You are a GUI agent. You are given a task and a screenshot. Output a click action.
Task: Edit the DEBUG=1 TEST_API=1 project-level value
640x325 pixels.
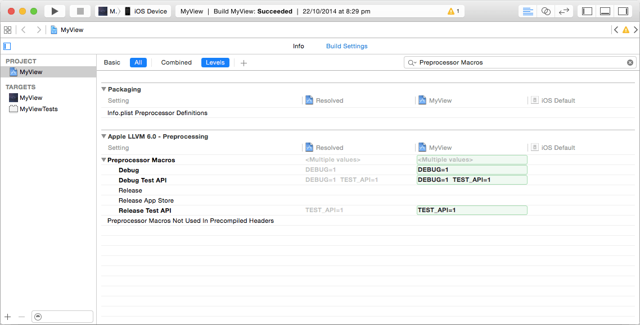(472, 180)
